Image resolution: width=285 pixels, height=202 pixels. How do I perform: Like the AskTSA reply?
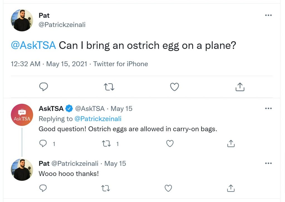pos(170,143)
